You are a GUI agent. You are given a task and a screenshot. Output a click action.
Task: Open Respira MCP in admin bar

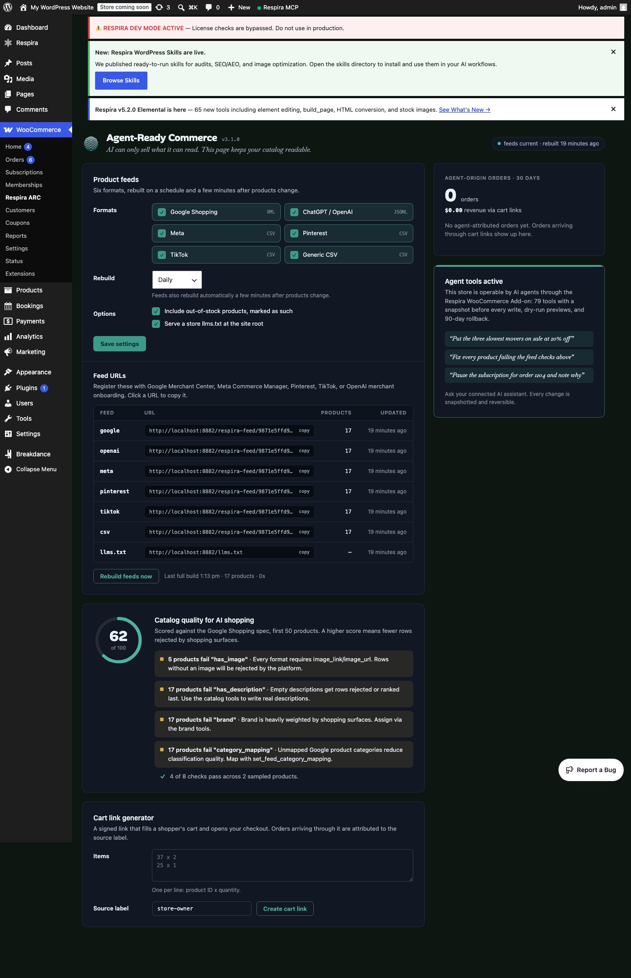click(278, 7)
